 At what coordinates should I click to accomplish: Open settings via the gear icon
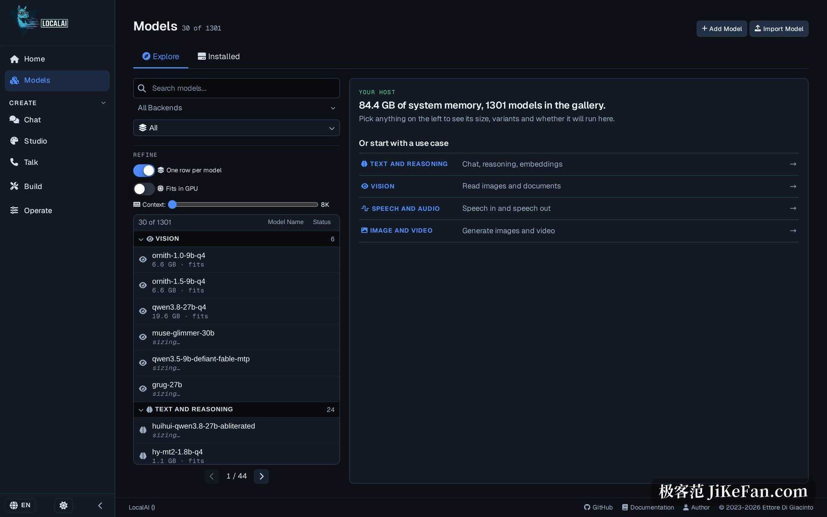[64, 505]
